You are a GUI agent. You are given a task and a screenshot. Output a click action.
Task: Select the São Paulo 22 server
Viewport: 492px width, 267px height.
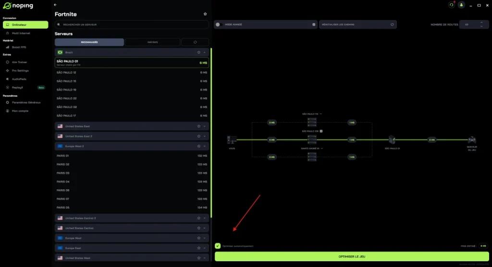132,98
